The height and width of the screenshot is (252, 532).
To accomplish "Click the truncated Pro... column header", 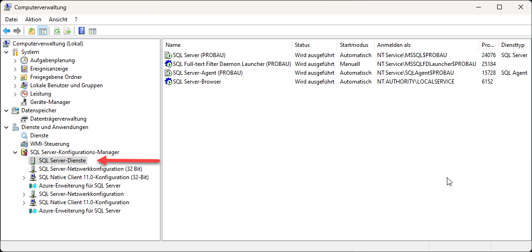I will 488,45.
